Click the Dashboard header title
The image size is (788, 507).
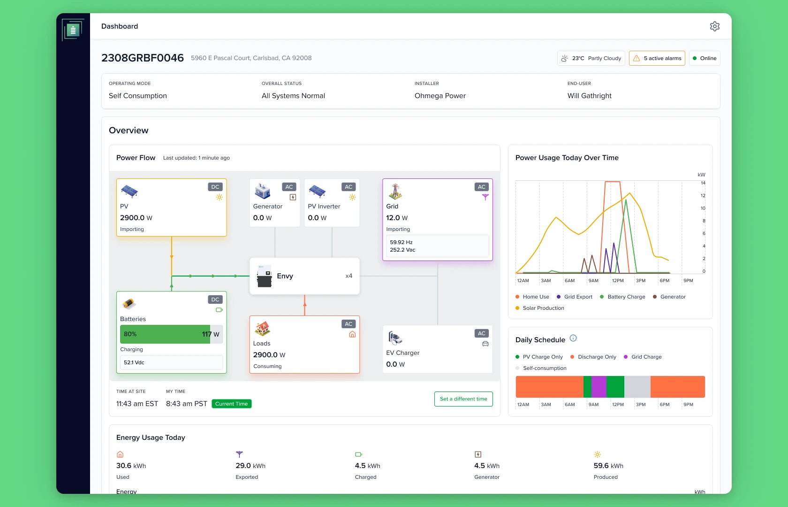(x=120, y=26)
